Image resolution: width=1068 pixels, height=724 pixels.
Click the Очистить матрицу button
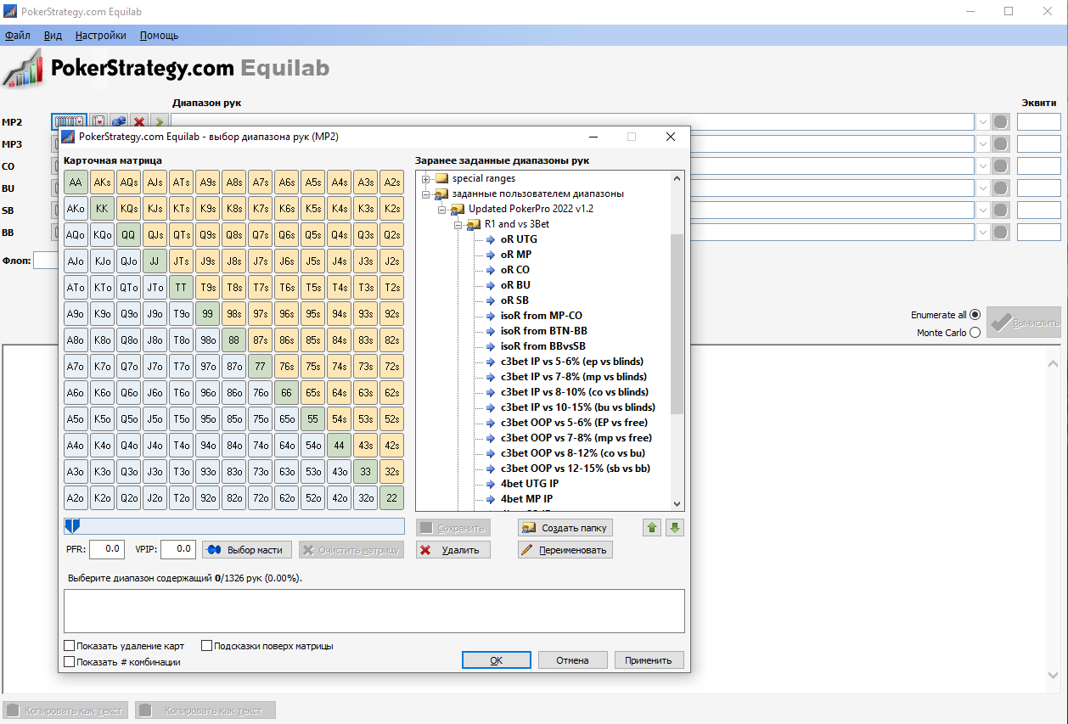[x=351, y=550]
